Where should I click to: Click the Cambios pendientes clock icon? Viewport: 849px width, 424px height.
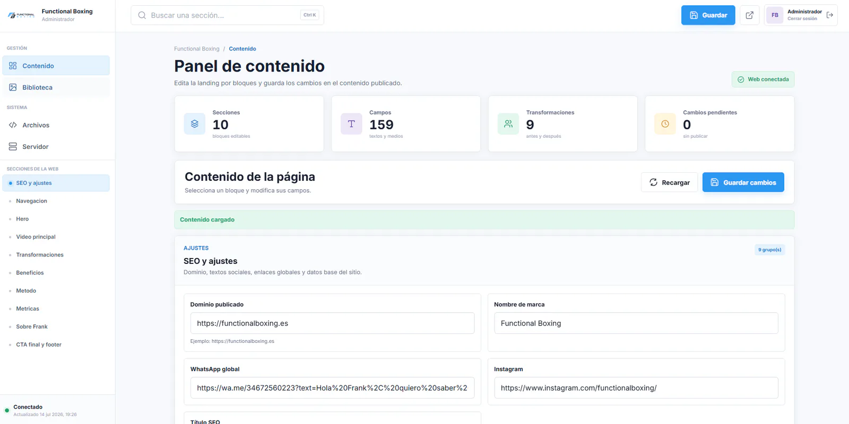point(665,124)
